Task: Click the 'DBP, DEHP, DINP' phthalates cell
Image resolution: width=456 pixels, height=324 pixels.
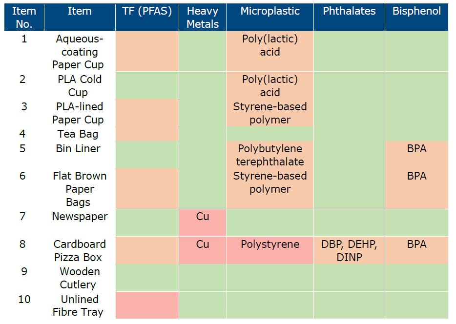Action: point(349,250)
